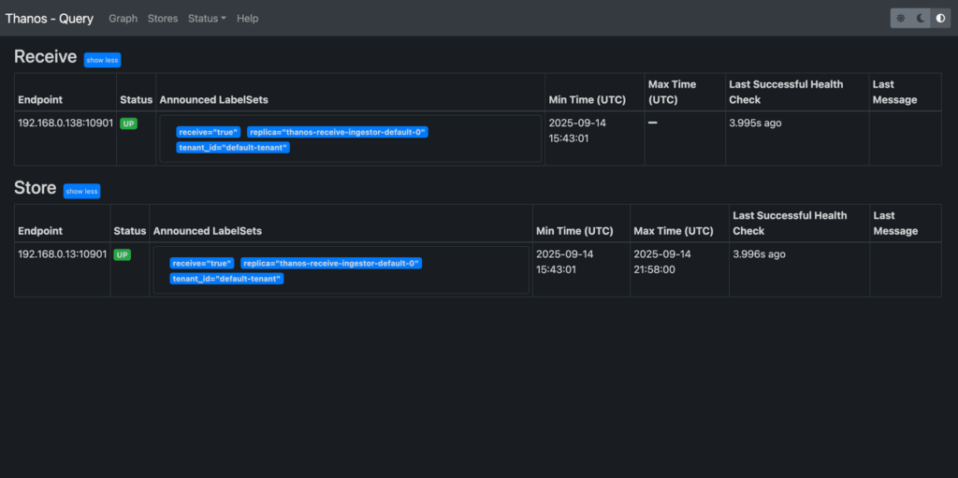Click Status column header in Store table
958x478 pixels.
point(129,231)
